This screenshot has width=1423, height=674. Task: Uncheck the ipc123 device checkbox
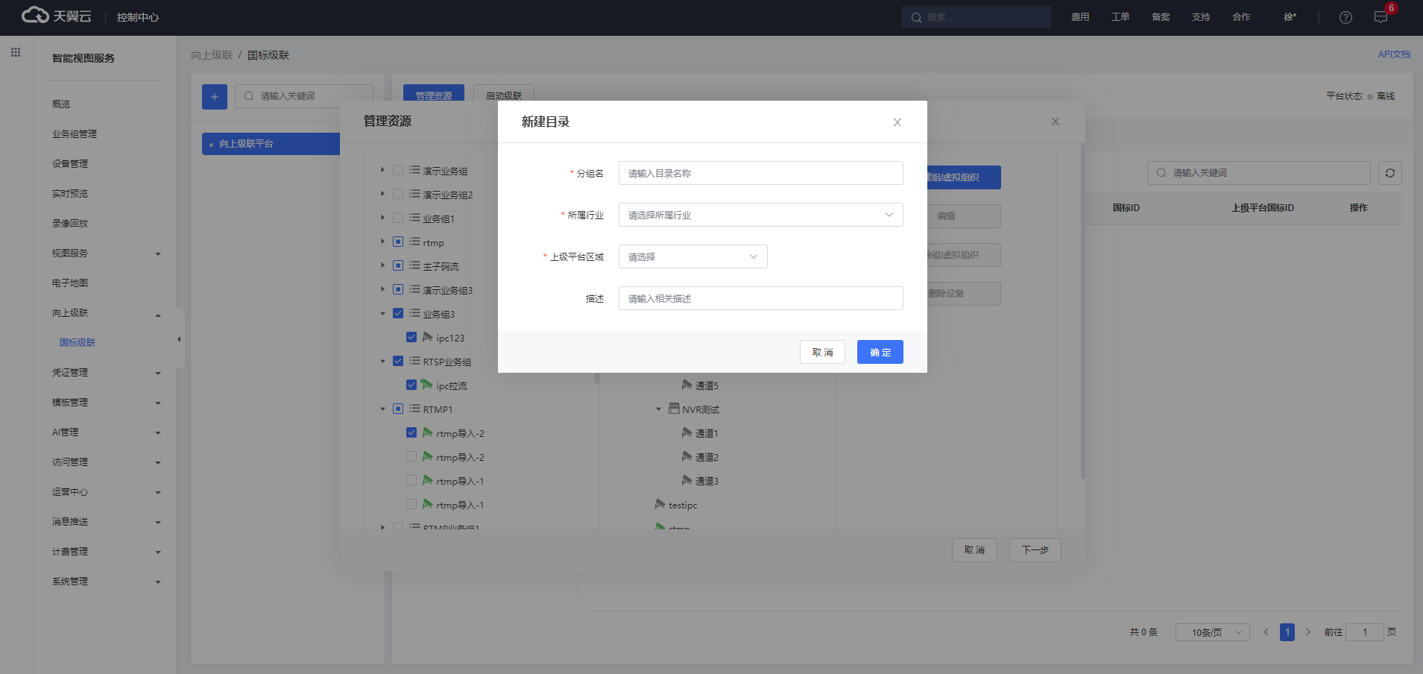(411, 337)
